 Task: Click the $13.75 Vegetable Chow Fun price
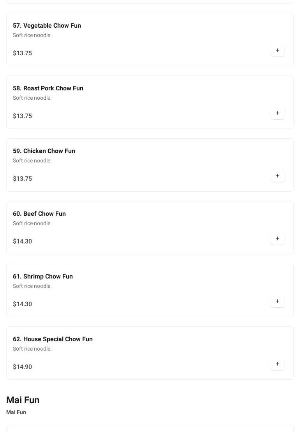[x=23, y=53]
